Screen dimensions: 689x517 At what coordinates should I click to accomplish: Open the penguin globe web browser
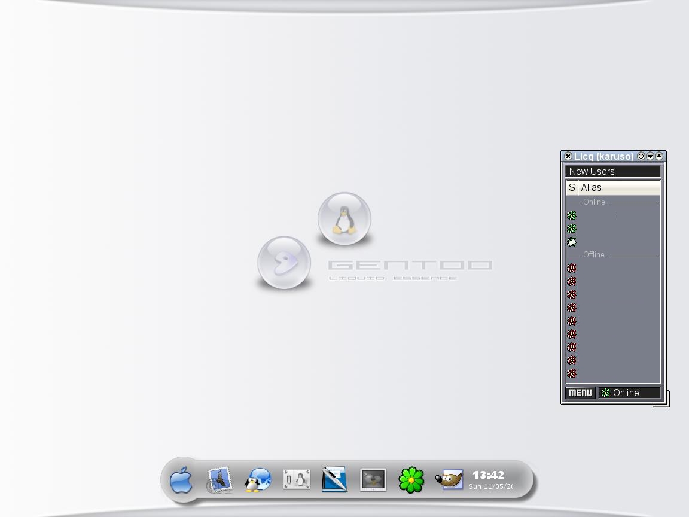[258, 480]
